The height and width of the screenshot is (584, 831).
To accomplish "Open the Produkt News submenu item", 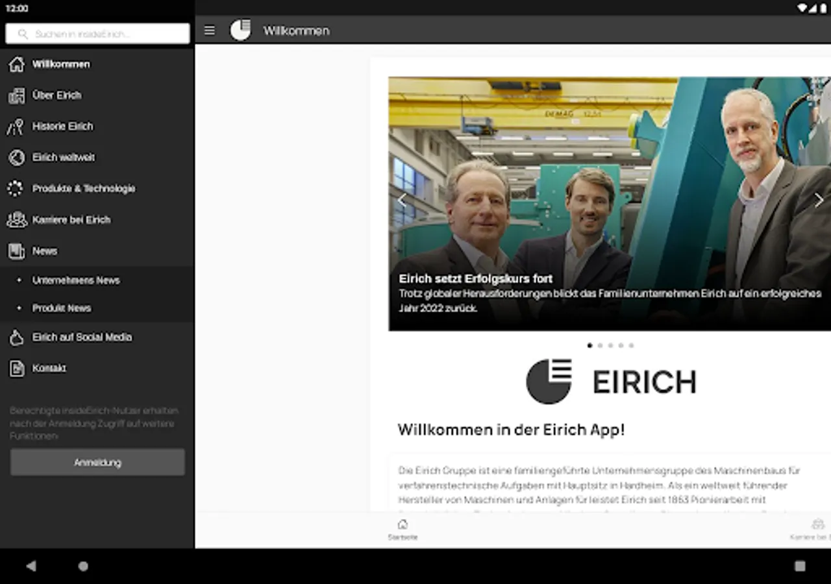I will pos(97,308).
